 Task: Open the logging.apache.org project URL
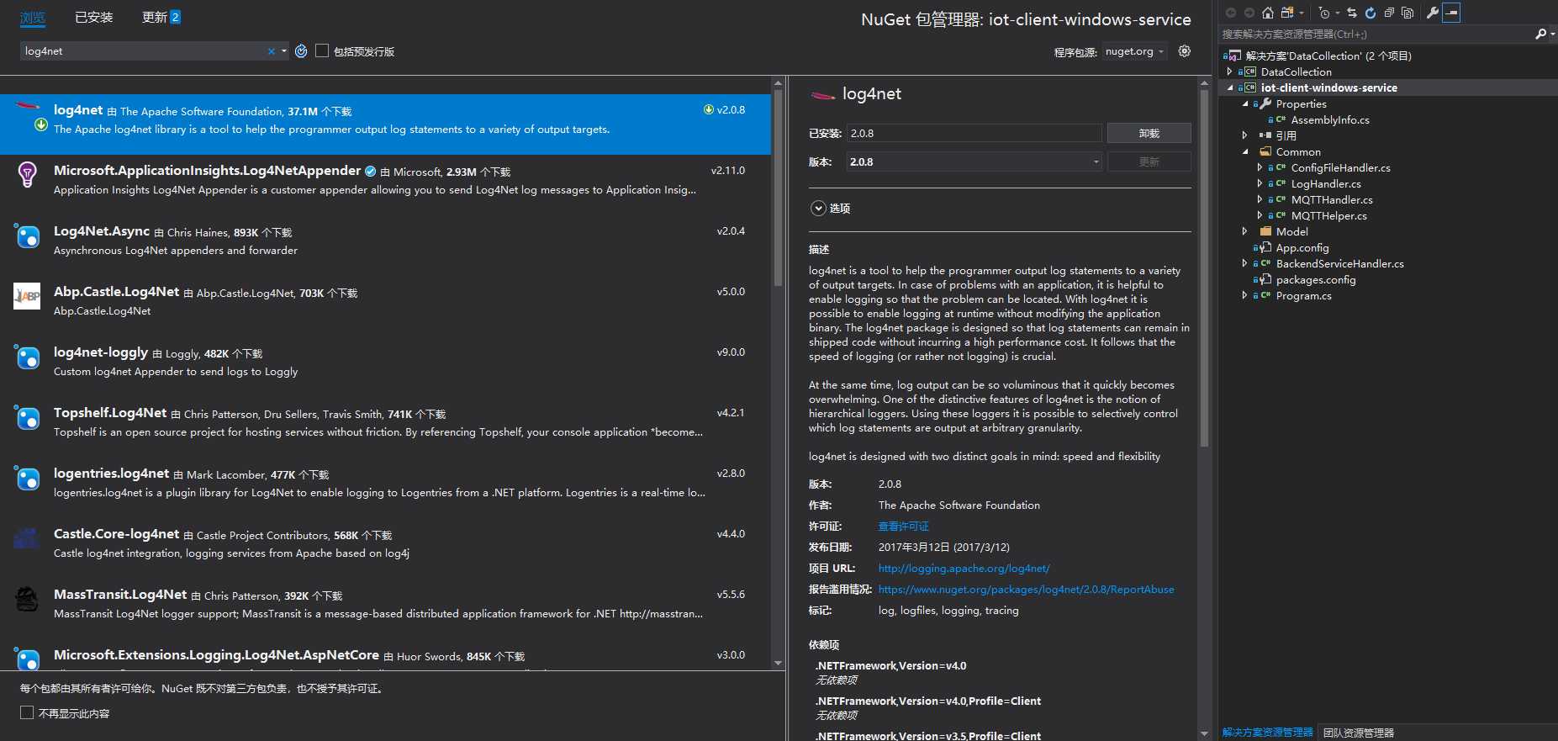(964, 569)
